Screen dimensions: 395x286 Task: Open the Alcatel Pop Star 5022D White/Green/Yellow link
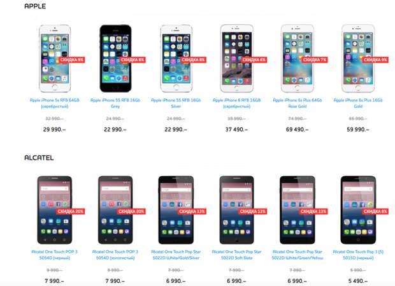coord(298,255)
